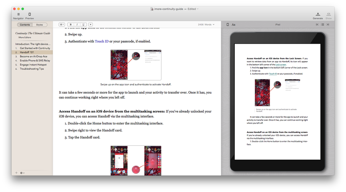The height and width of the screenshot is (192, 346).
Task: Toggle bold formatting
Action: [70, 25]
